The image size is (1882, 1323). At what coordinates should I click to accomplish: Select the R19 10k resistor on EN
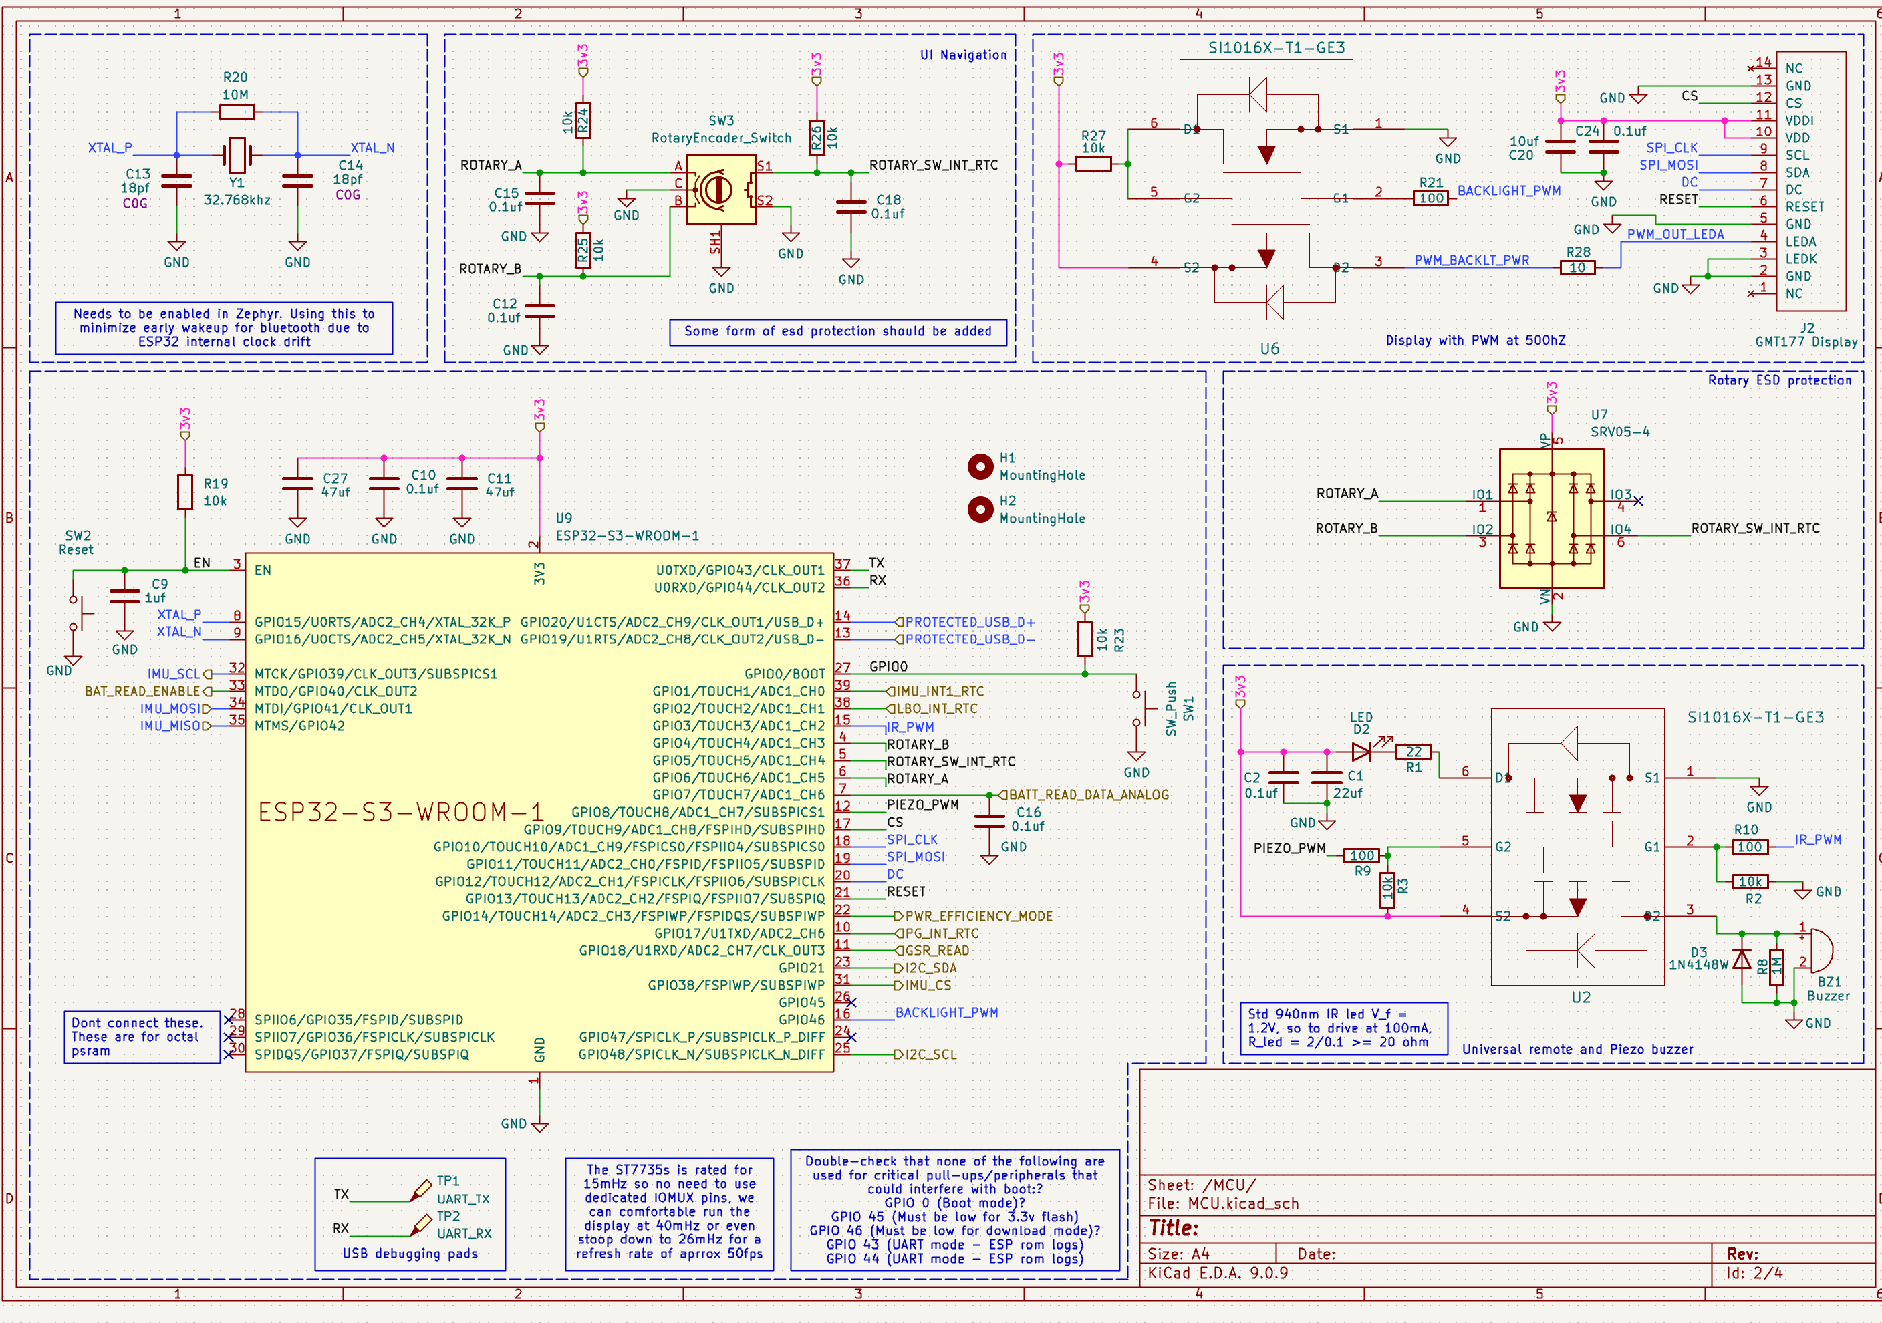tap(185, 492)
